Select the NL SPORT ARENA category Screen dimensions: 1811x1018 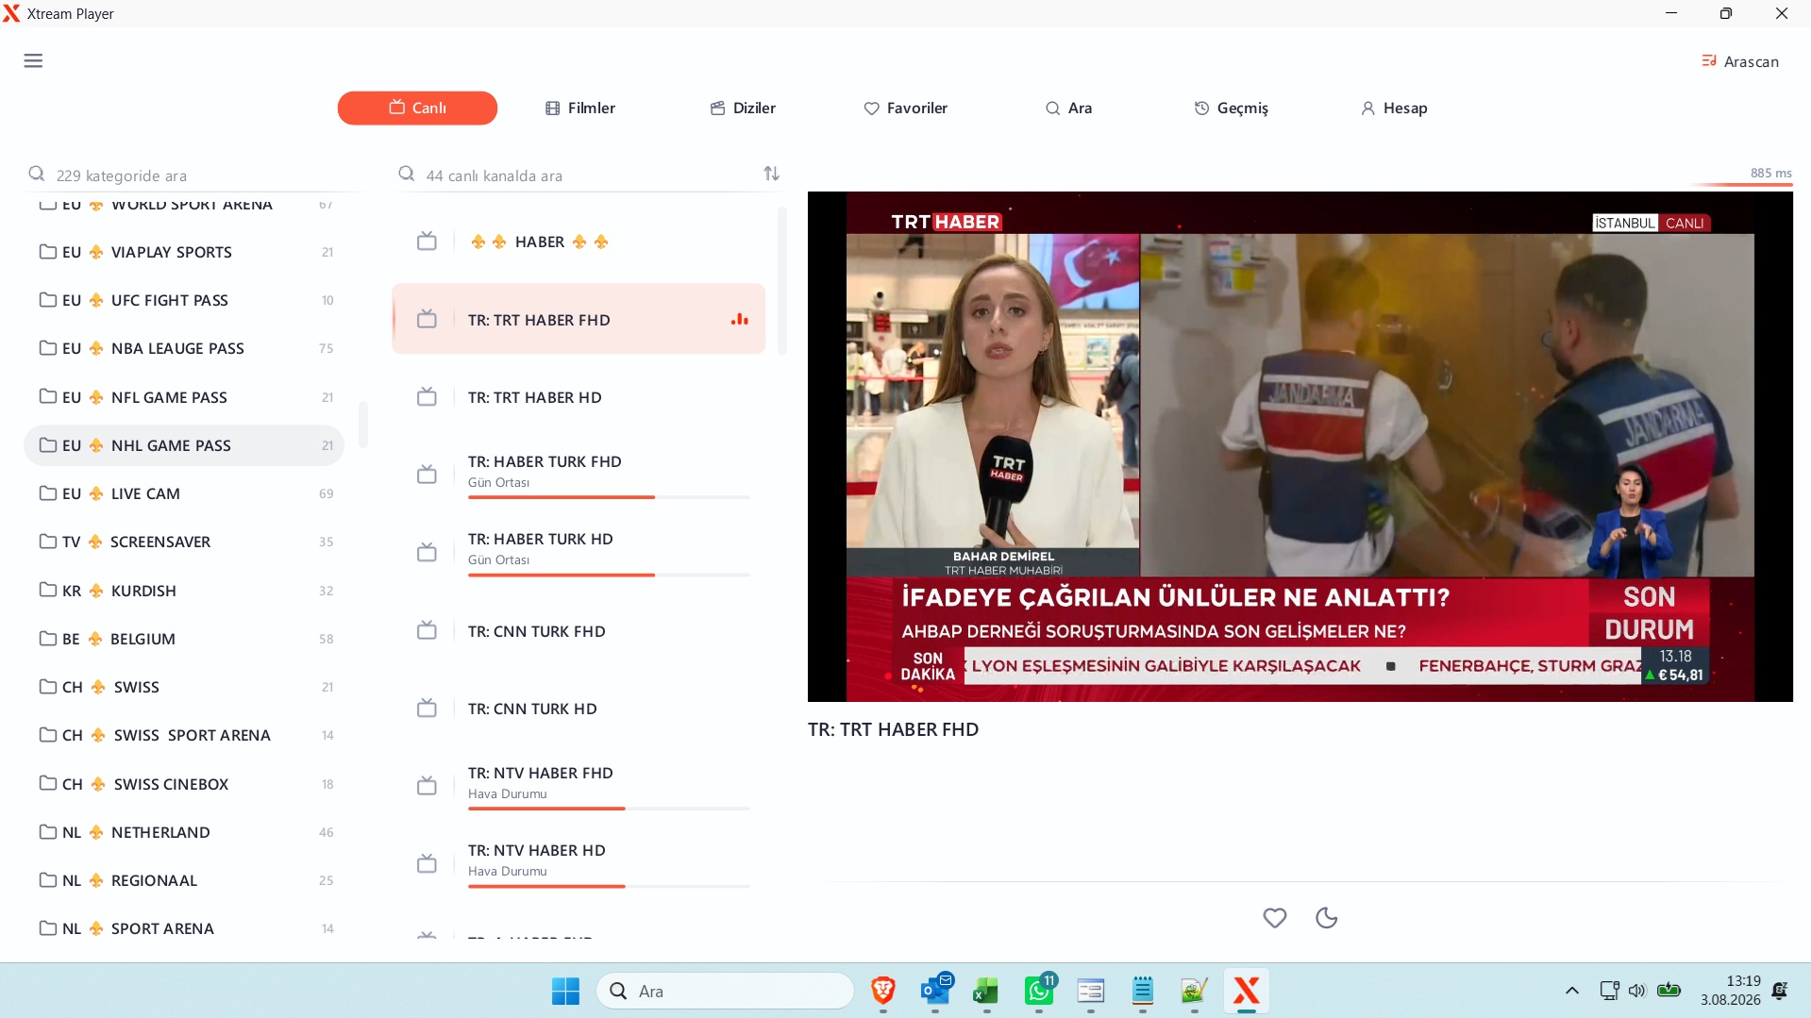[184, 928]
